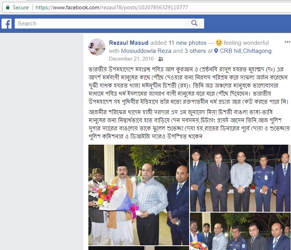Click the December 21, 2016 timestamp

131,59
